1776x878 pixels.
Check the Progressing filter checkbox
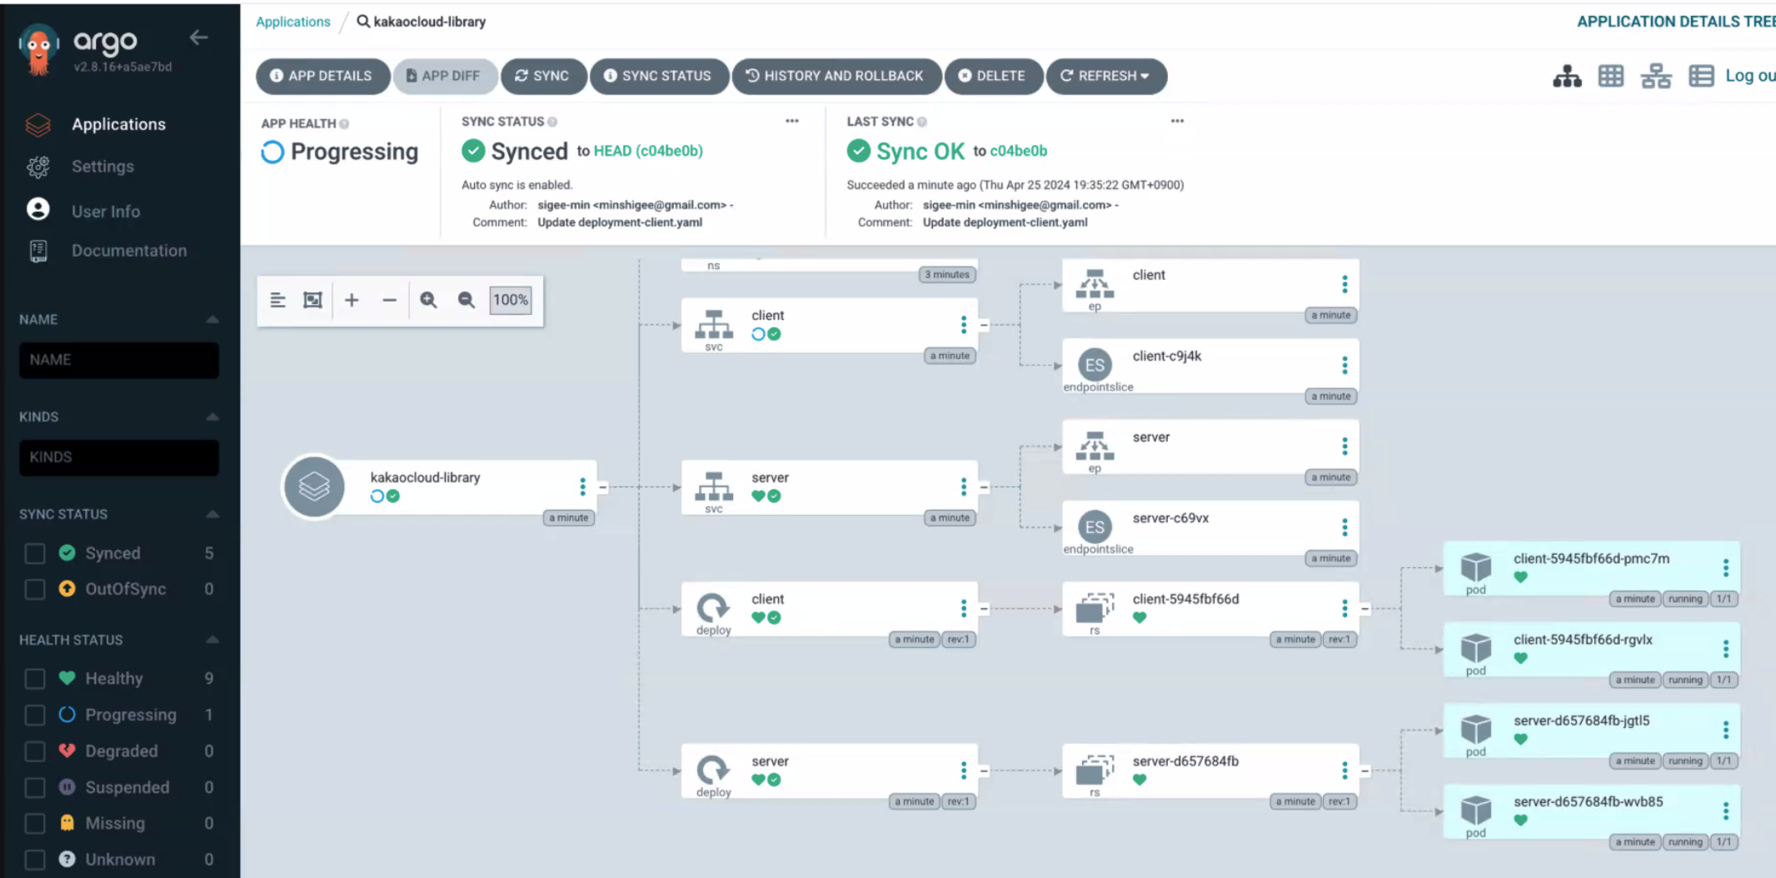pos(35,715)
